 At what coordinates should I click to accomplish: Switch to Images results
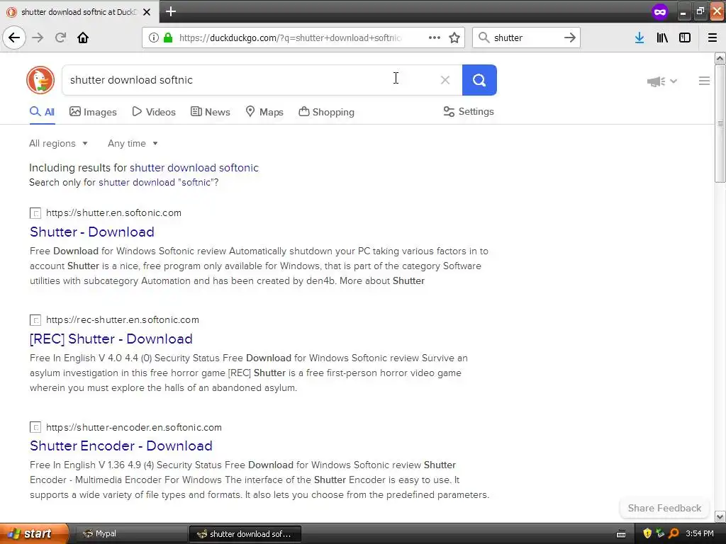click(x=93, y=112)
